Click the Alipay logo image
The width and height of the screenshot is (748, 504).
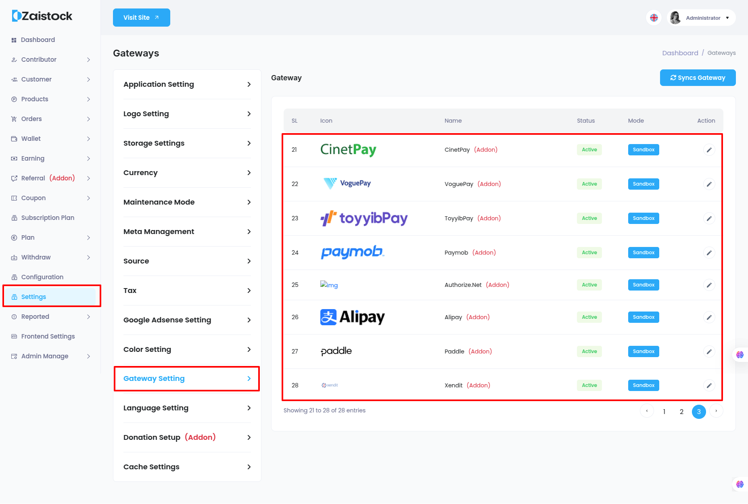[352, 317]
